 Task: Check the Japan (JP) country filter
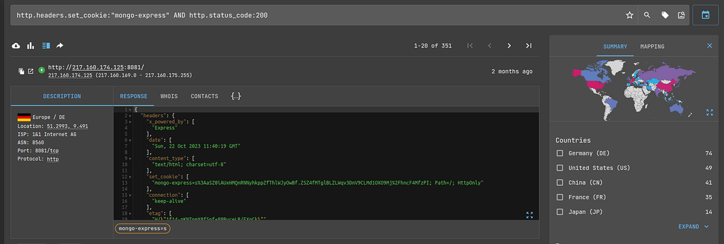point(560,211)
